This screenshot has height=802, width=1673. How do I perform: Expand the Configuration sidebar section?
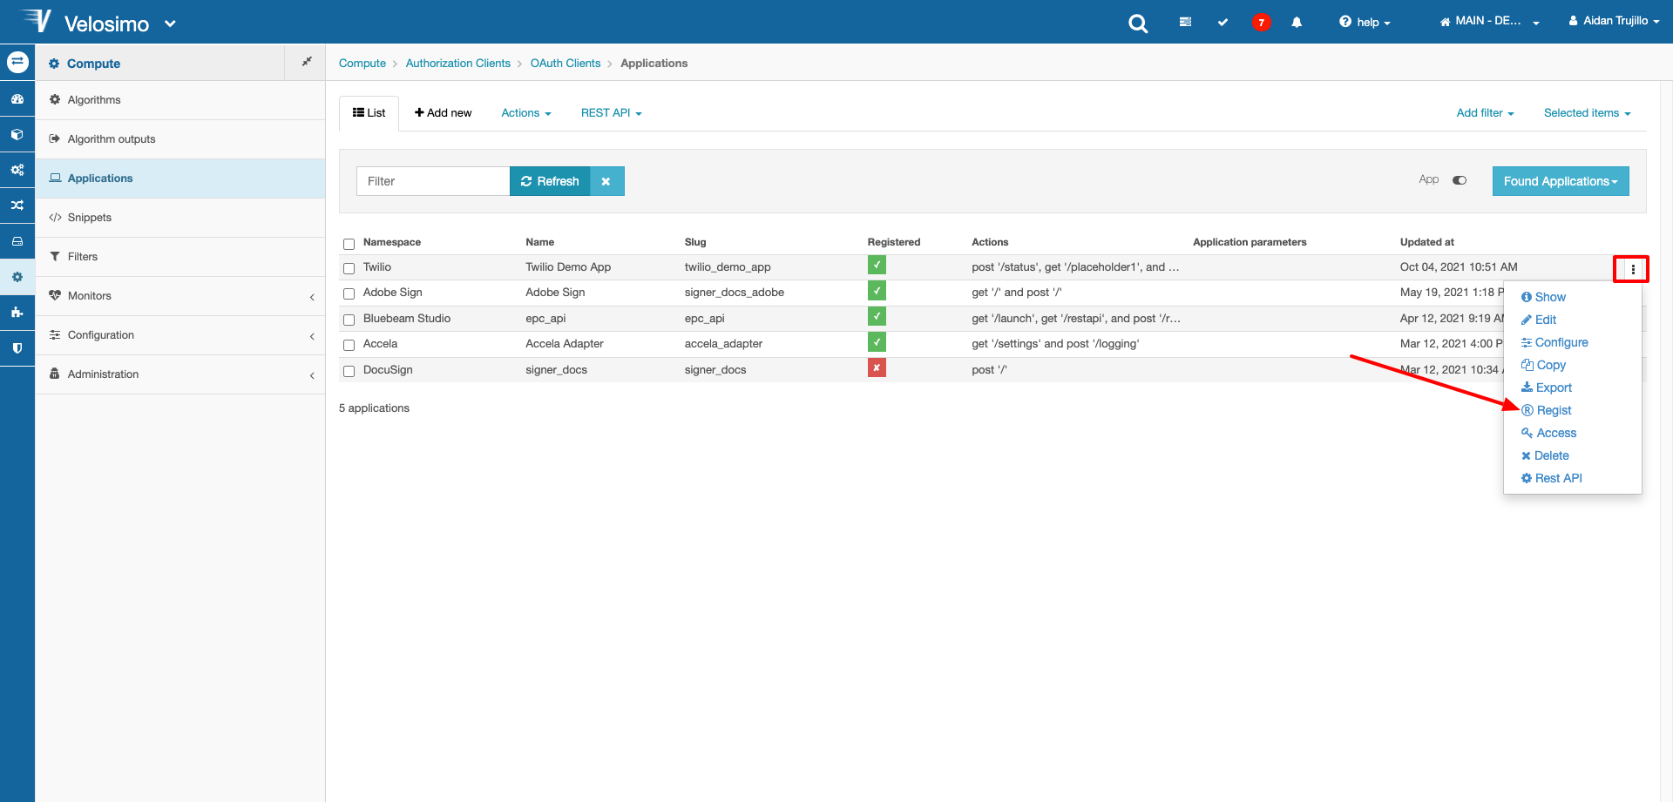pyautogui.click(x=180, y=335)
